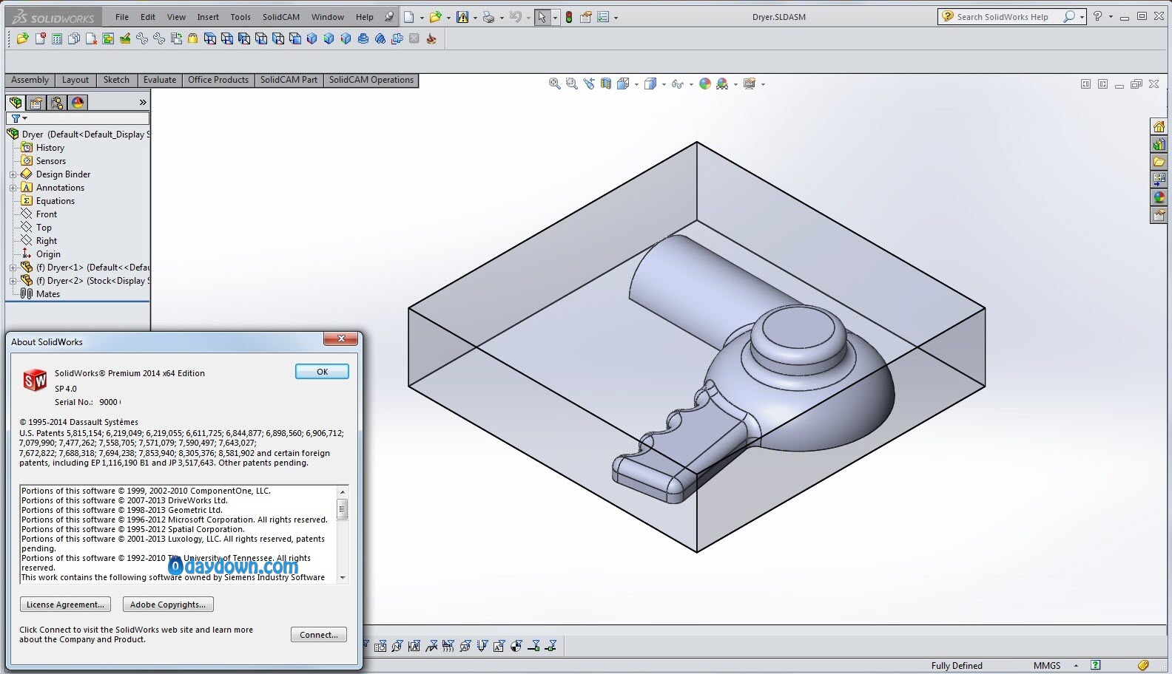
Task: Expand the manager pane with double chevron
Action: click(143, 103)
